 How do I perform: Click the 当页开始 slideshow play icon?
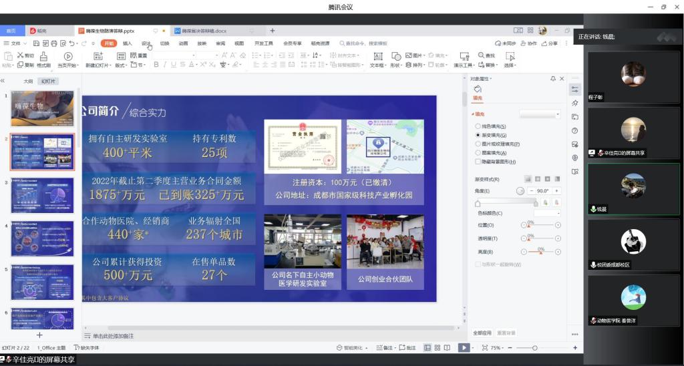[67, 56]
